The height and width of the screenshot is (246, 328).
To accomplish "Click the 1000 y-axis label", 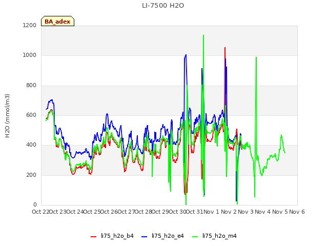I will (30, 55).
